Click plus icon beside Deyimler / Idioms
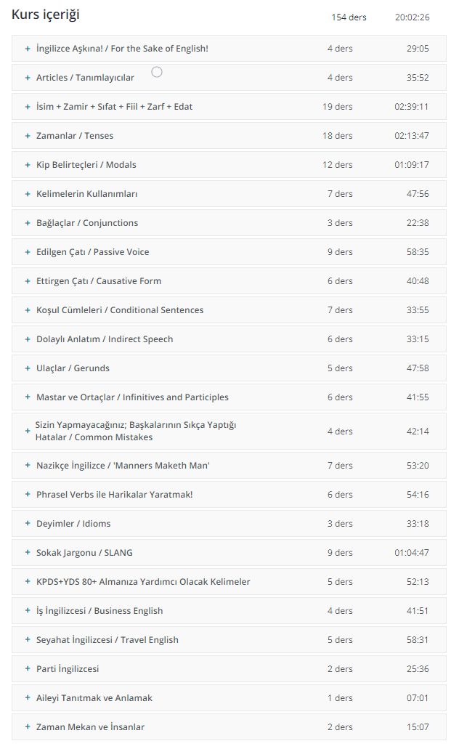Screen dimensions: 459x749 pos(28,524)
